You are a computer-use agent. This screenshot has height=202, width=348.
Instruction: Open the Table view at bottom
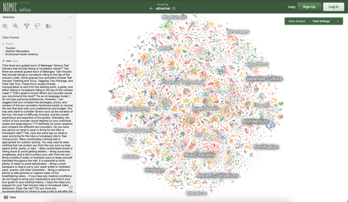10,197
